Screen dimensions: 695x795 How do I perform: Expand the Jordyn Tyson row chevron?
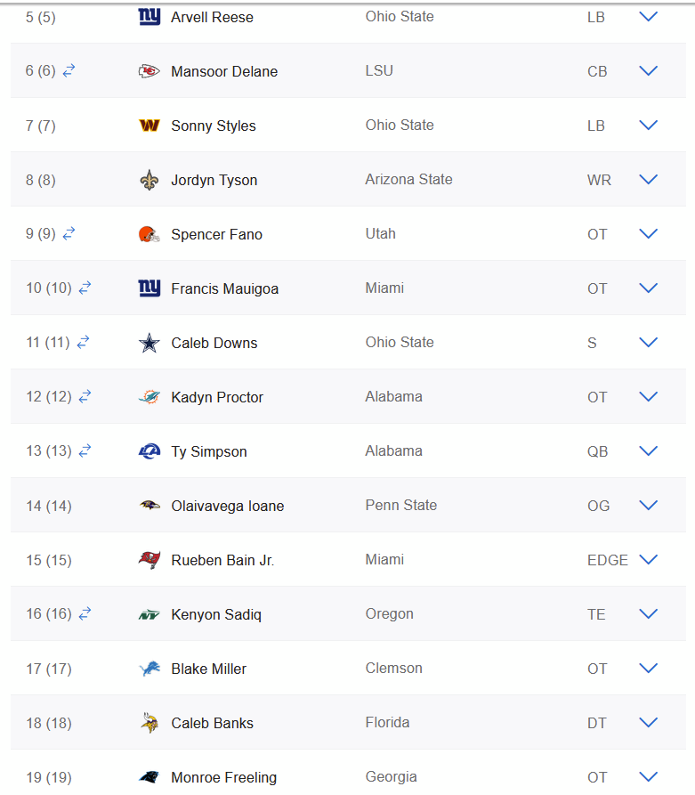649,180
